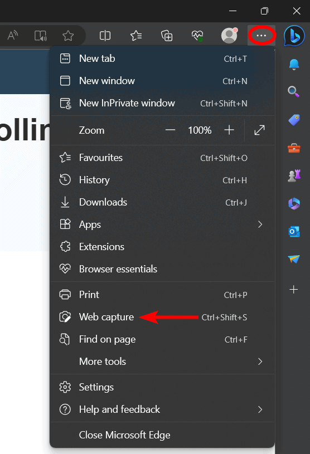Open the Settings and more ellipsis menu

261,35
